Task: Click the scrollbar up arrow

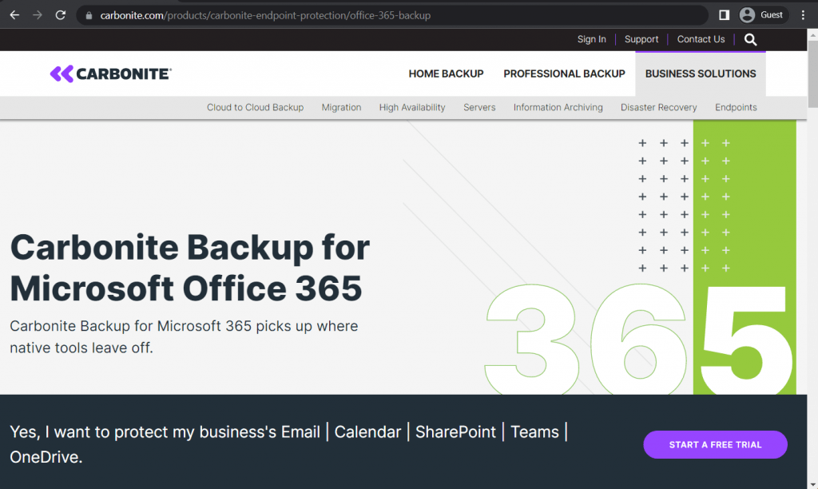Action: click(x=812, y=35)
